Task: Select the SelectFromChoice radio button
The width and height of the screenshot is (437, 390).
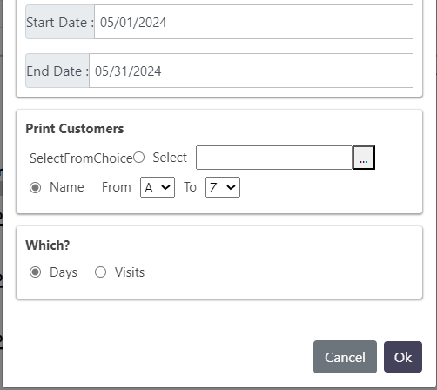Action: 139,158
